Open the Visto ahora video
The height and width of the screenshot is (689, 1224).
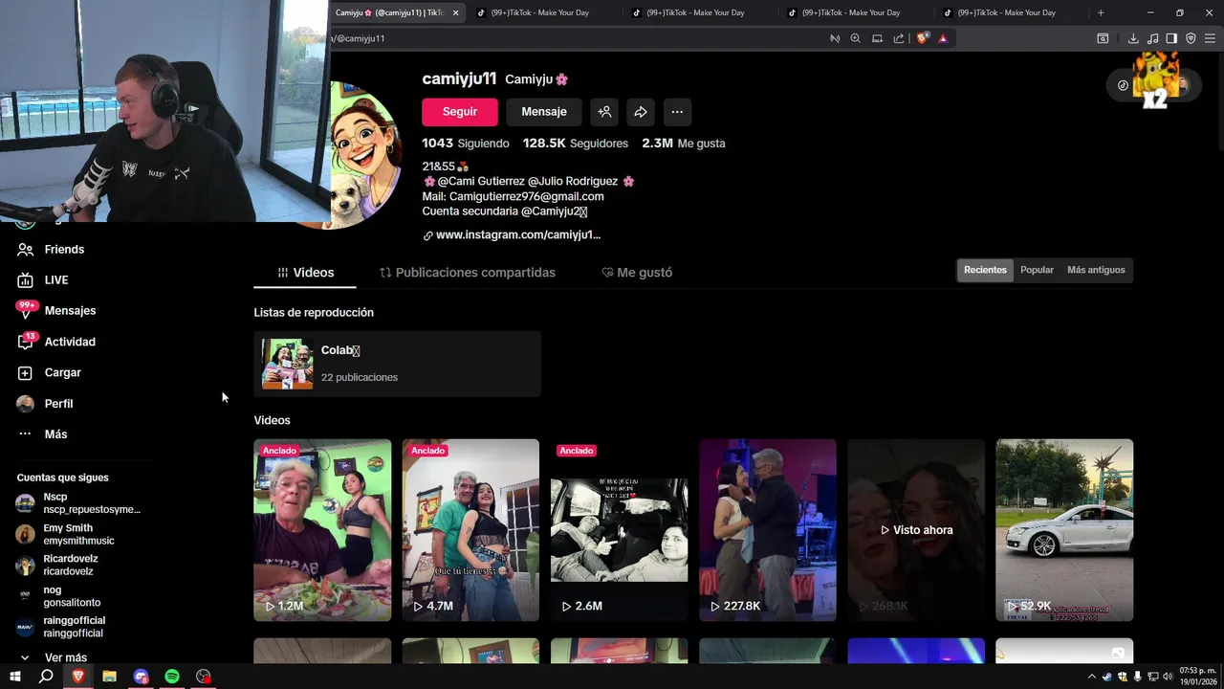(916, 530)
